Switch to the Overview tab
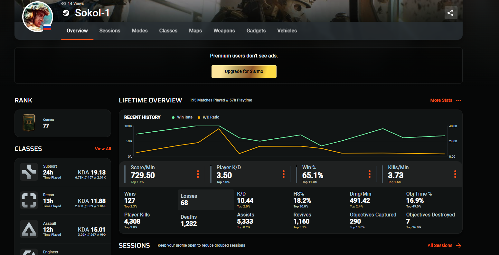This screenshot has width=499, height=255. point(77,31)
